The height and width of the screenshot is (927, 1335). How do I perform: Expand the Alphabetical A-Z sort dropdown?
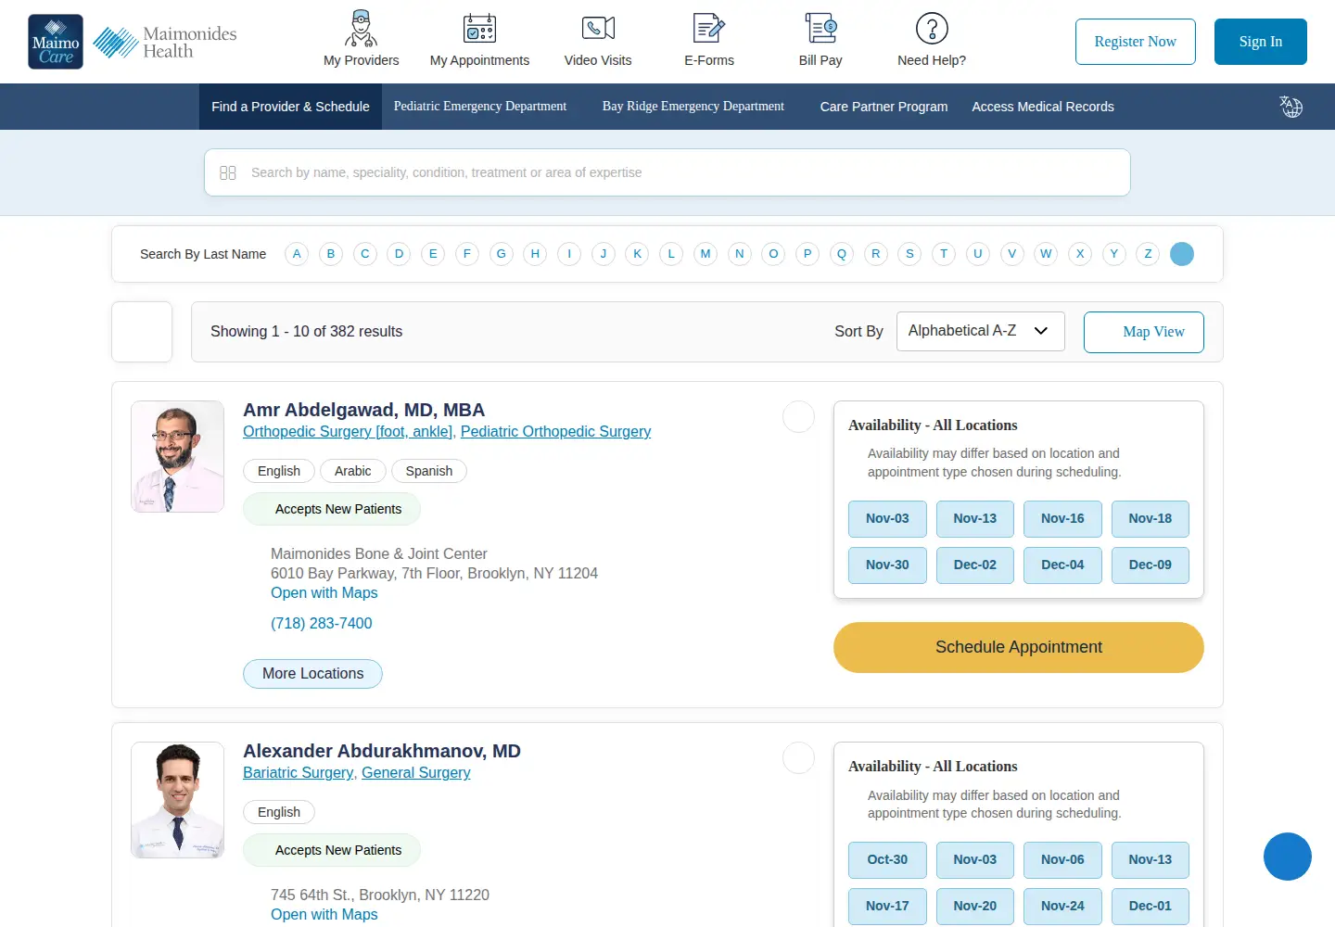pos(980,331)
